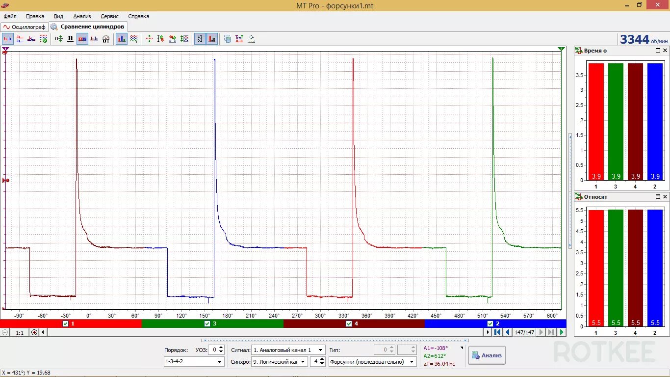
Task: Jump to the first frame
Action: 497,332
